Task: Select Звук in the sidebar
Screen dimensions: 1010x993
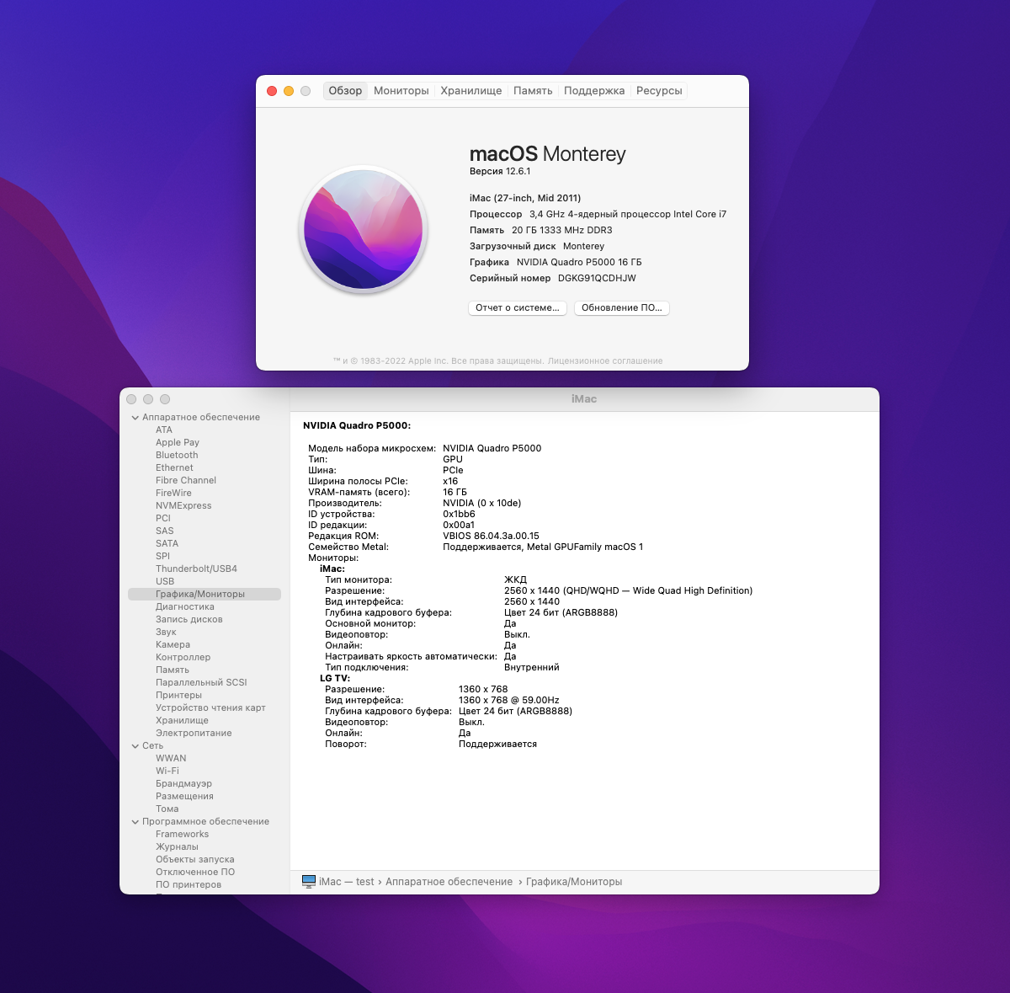Action: click(x=166, y=633)
